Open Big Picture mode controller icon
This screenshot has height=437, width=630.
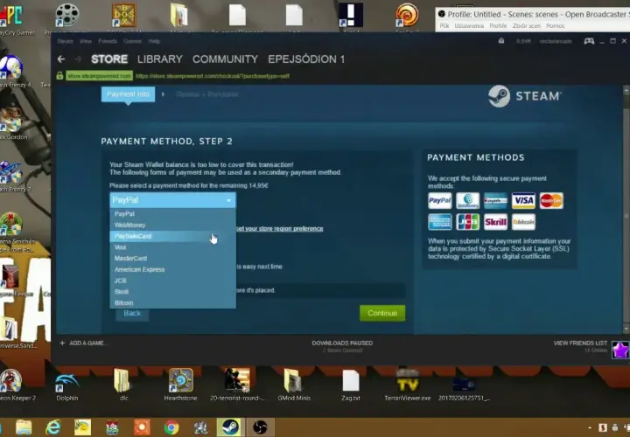click(589, 41)
